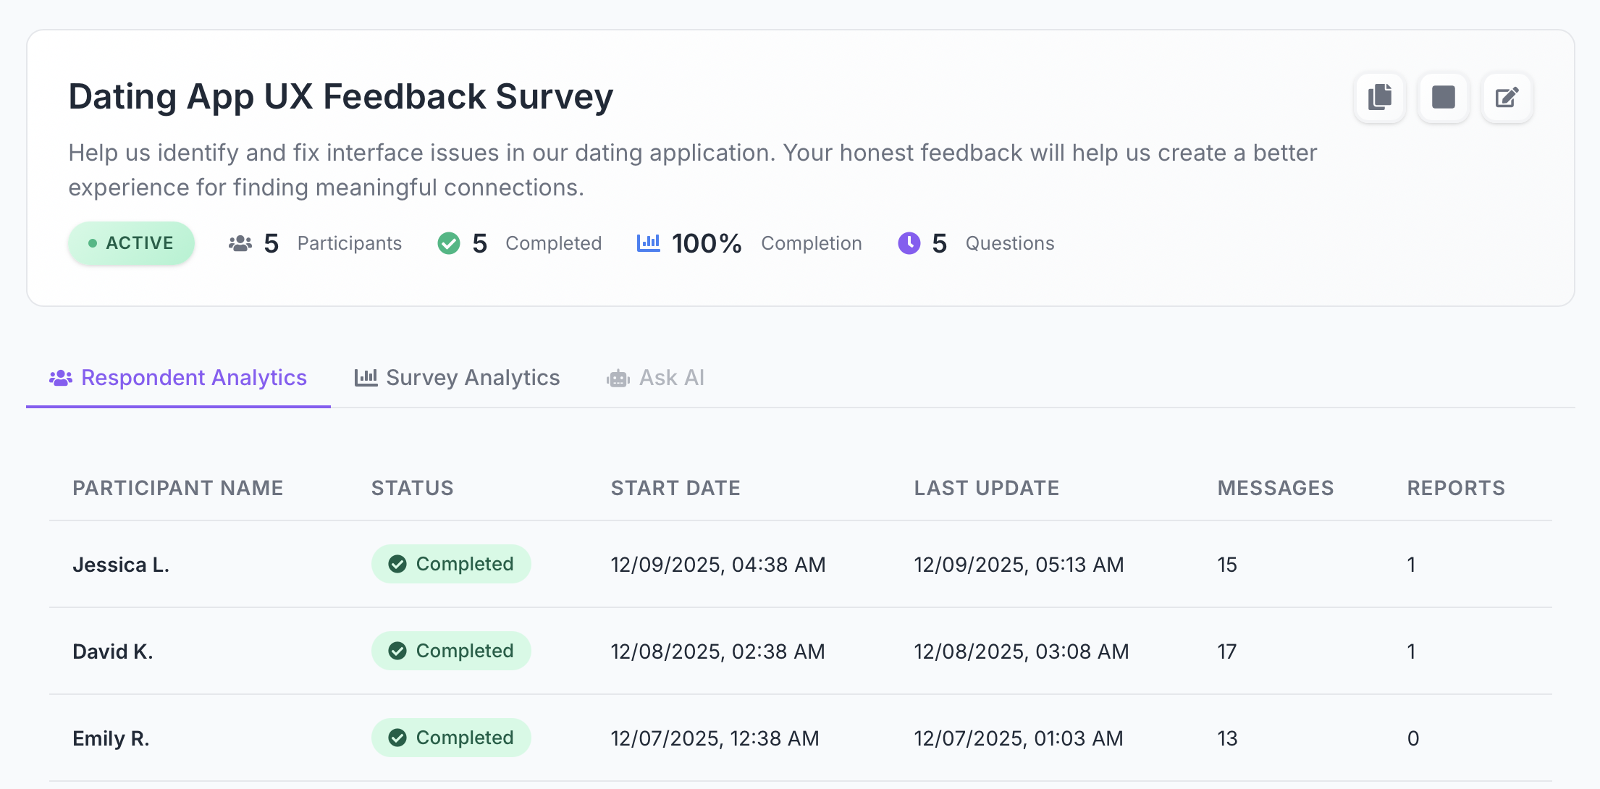Select participant David K.
The height and width of the screenshot is (789, 1600).
(112, 651)
